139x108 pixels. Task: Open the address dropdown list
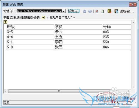(64, 11)
